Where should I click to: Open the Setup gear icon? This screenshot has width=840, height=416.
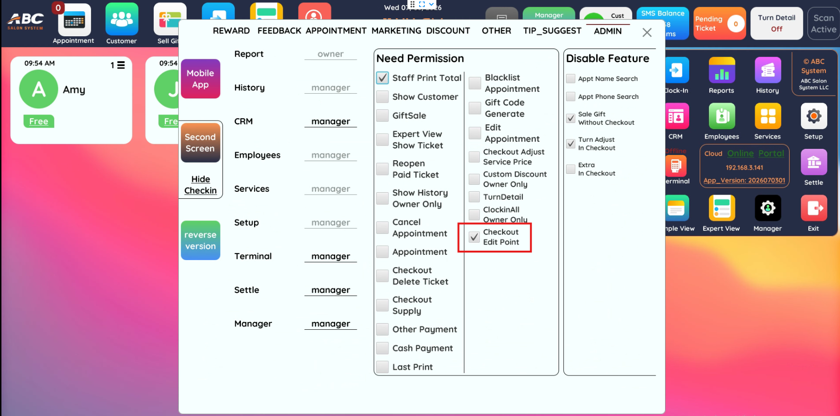(x=814, y=116)
